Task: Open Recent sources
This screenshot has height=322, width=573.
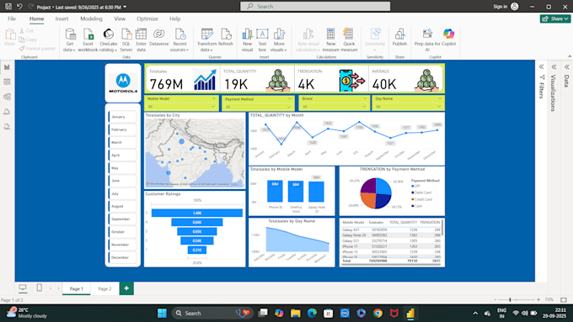Action: click(179, 40)
